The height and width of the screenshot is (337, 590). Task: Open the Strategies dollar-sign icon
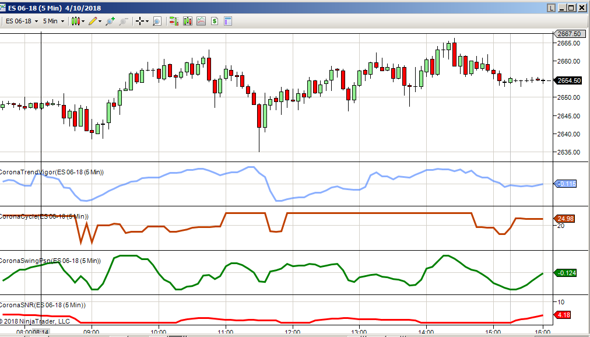(215, 21)
